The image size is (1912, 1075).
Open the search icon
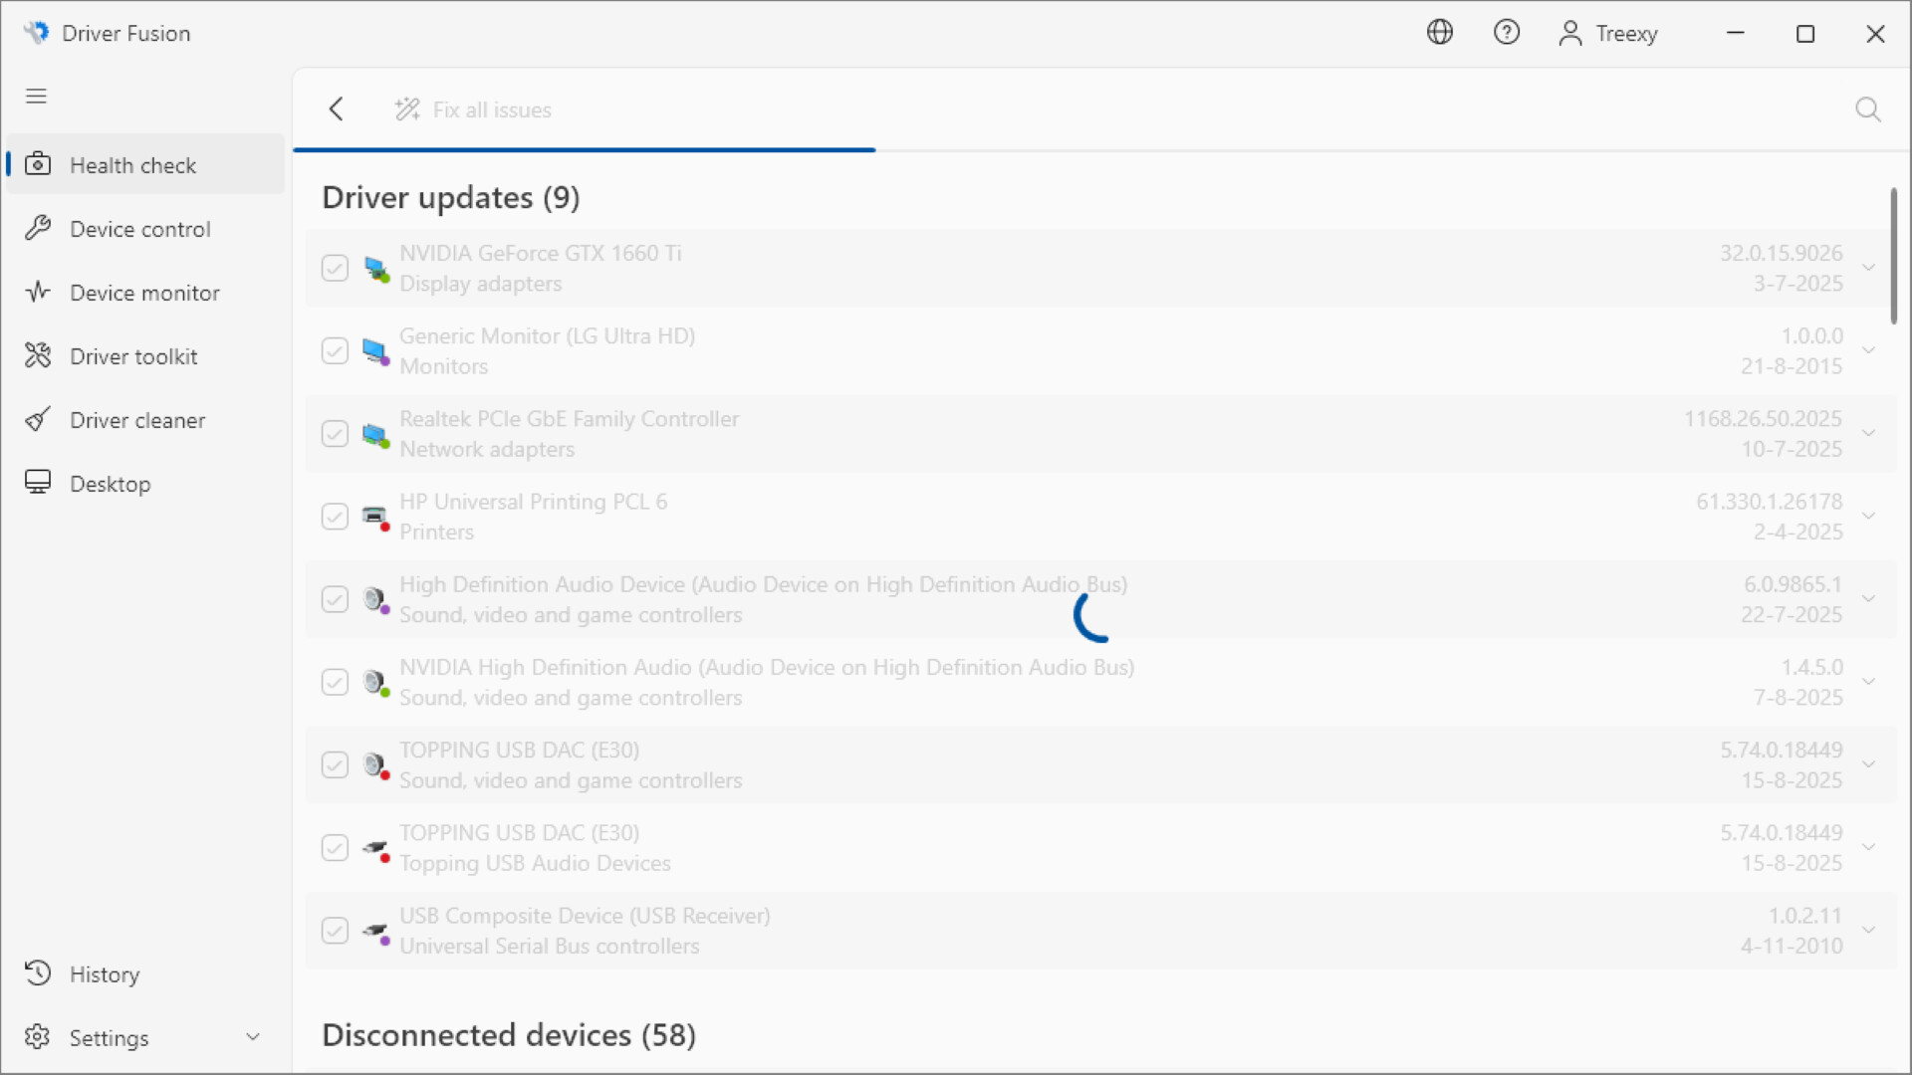pyautogui.click(x=1867, y=109)
